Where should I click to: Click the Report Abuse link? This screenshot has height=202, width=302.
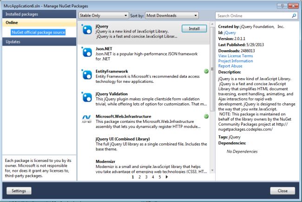click(x=230, y=66)
